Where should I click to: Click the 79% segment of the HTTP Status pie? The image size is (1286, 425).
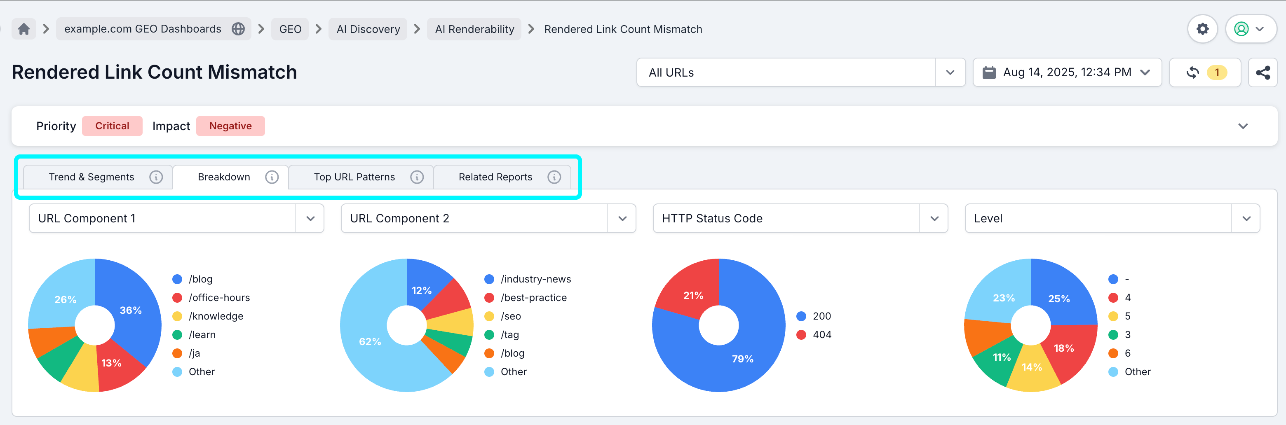pos(743,358)
